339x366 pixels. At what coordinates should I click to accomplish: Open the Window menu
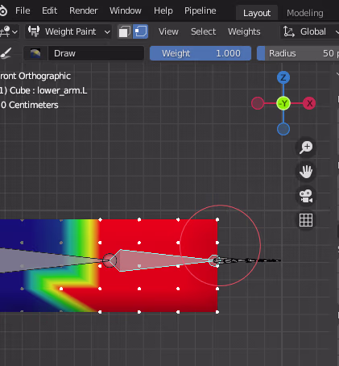126,10
